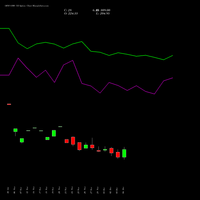Click the '12 Nov' date label
200x200 pixels.
point(27,190)
